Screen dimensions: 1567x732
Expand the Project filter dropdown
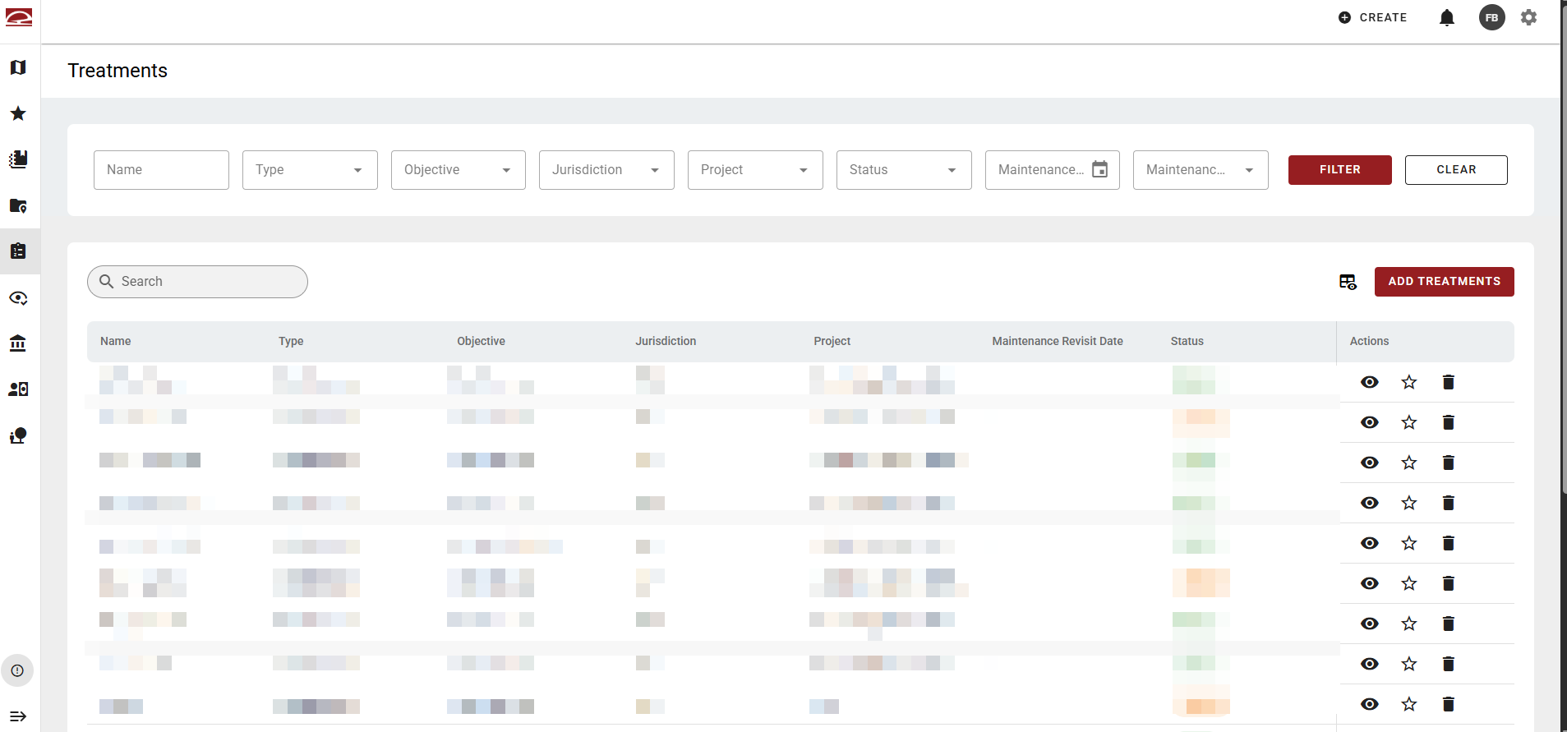click(755, 170)
